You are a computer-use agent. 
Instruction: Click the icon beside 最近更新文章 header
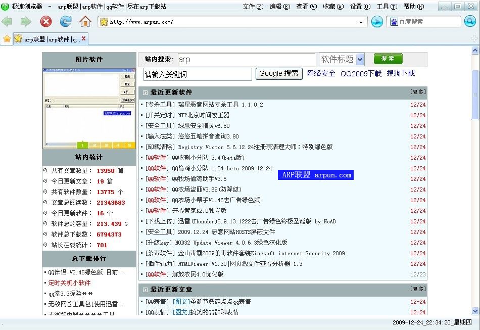pyautogui.click(x=145, y=290)
